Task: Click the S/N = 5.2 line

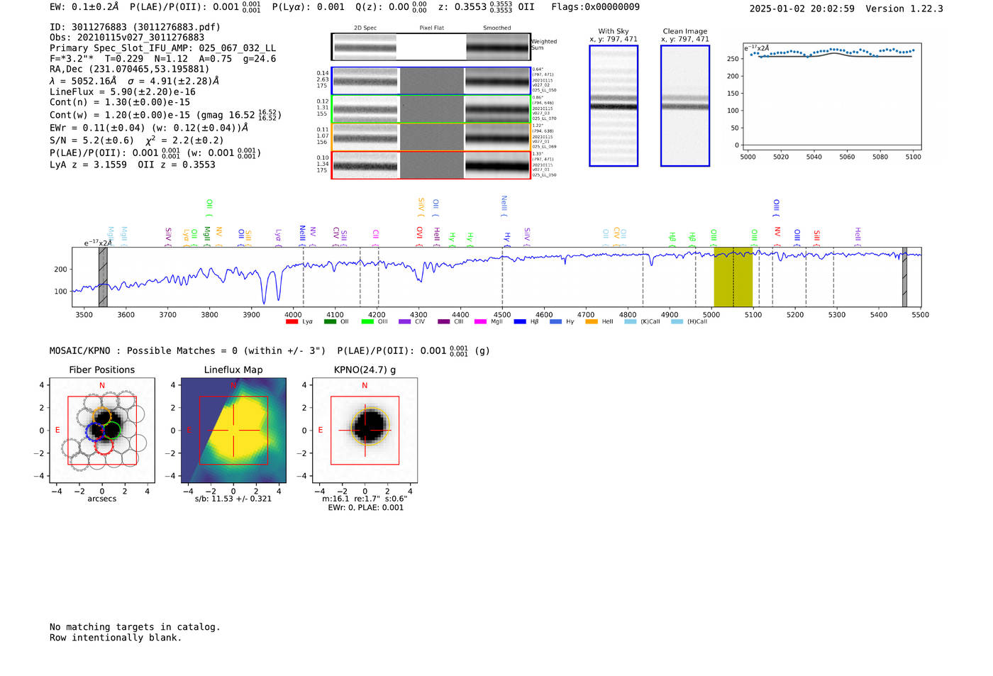Action: [x=137, y=140]
